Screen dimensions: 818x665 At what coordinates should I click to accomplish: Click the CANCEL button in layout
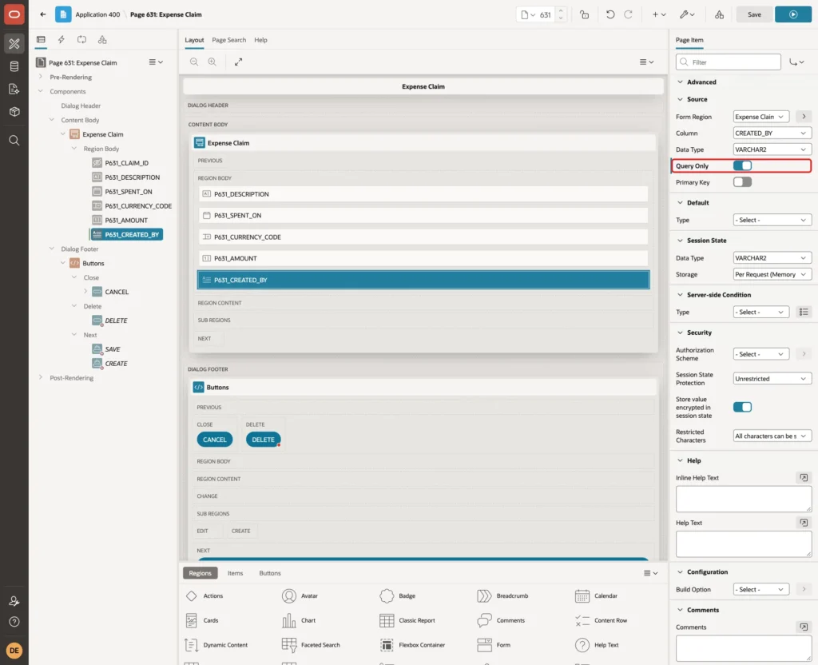(214, 440)
